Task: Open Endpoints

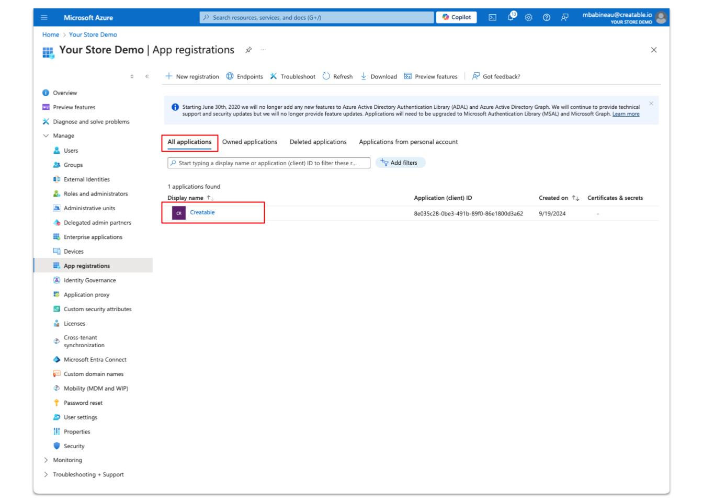Action: (244, 76)
